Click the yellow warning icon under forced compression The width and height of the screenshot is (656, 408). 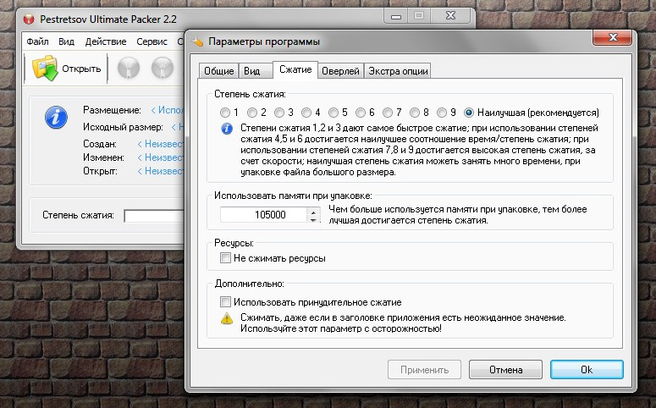click(x=227, y=318)
